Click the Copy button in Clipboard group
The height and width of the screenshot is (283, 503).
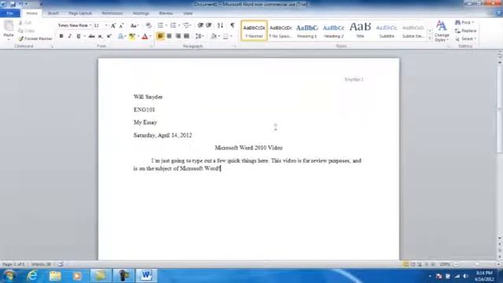(x=26, y=31)
